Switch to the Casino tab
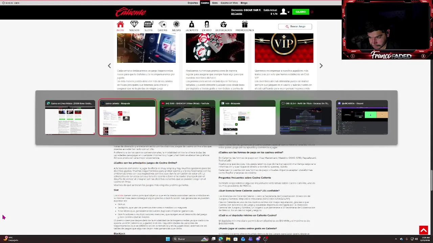Screen dimensions: 433x243 tap(205, 3)
